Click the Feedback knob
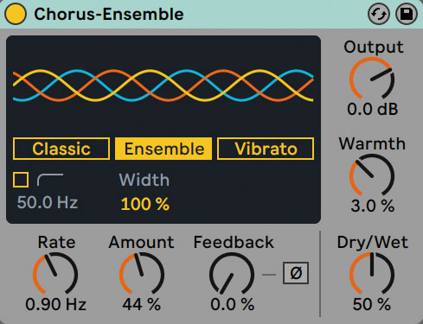This screenshot has height=324, width=423. coord(232,274)
